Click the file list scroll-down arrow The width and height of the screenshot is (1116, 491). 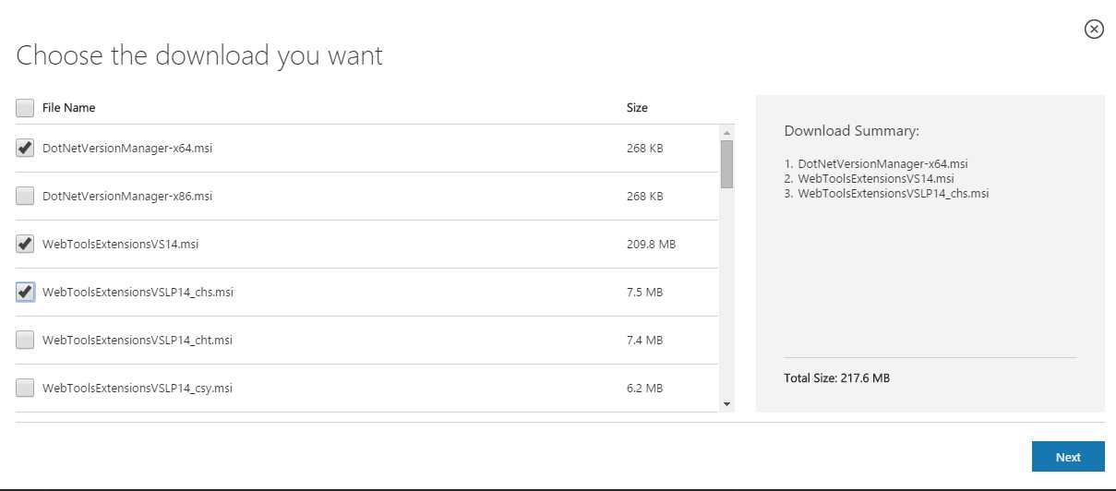click(726, 404)
